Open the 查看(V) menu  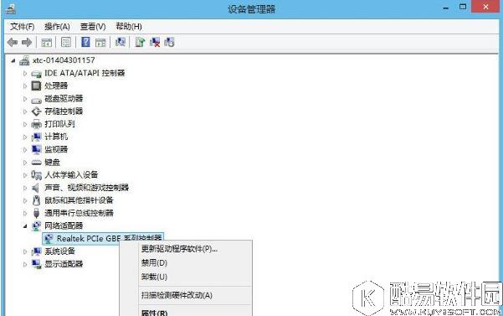click(93, 26)
